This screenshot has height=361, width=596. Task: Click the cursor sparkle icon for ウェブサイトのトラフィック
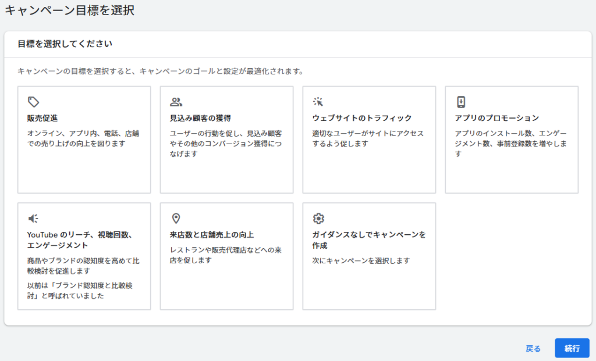pos(318,102)
